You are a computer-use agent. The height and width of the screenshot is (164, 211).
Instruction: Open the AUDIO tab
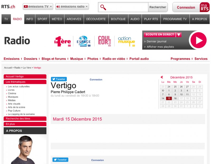pos(135,19)
